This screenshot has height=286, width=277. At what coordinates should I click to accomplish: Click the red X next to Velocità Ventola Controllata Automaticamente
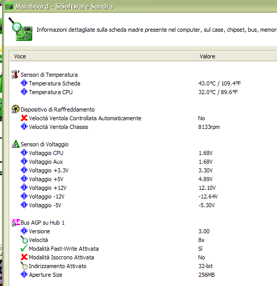[24, 118]
